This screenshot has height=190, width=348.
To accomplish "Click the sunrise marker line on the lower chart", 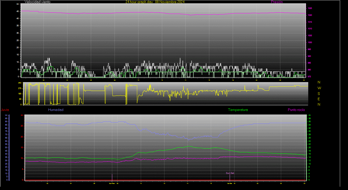I will tap(112, 177).
